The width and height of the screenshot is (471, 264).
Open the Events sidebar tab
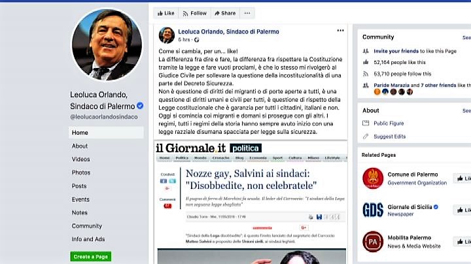80,199
